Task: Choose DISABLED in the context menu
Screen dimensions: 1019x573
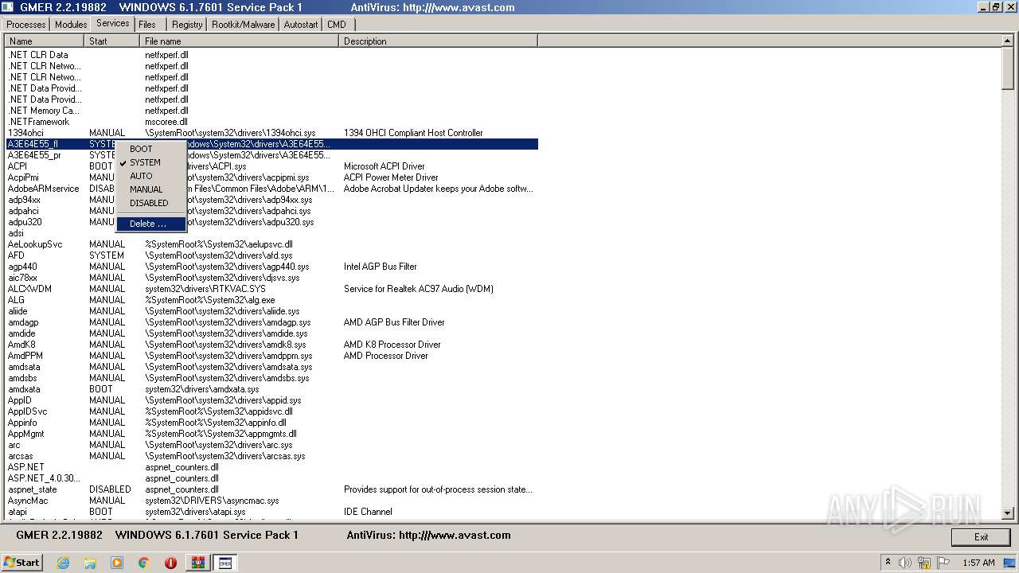Action: (x=151, y=203)
